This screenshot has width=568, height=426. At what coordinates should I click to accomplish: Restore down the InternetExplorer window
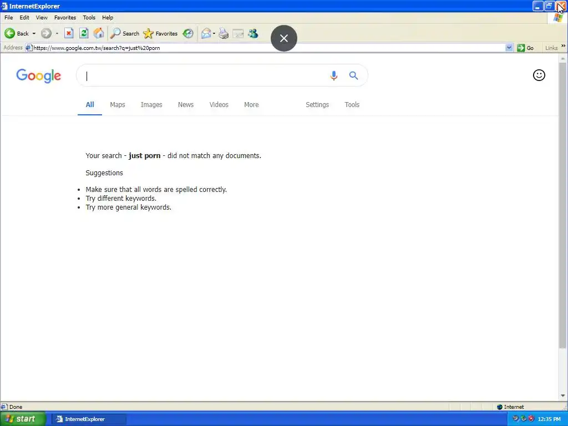(x=549, y=6)
